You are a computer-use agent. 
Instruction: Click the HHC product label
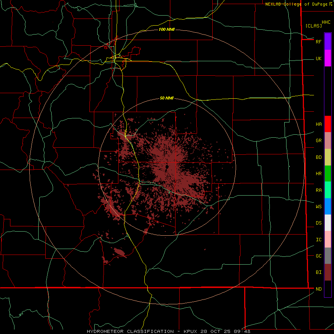coord(326,22)
